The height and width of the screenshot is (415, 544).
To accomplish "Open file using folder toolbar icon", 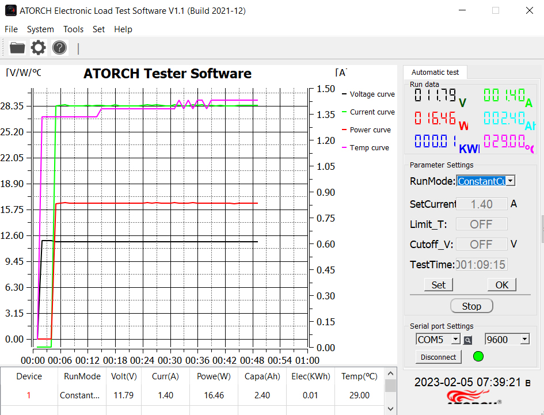I will click(17, 48).
